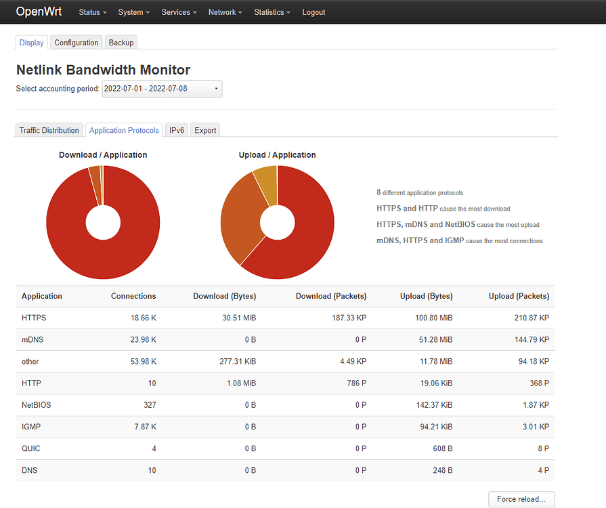This screenshot has width=606, height=508.
Task: Open the Statistics menu
Action: click(x=271, y=12)
